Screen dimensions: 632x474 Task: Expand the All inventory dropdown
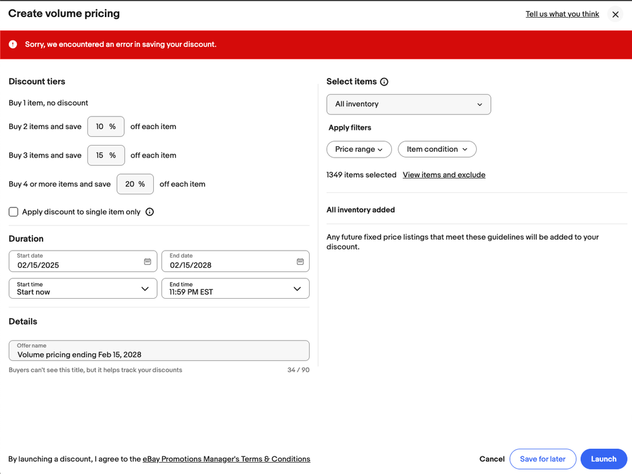[408, 104]
